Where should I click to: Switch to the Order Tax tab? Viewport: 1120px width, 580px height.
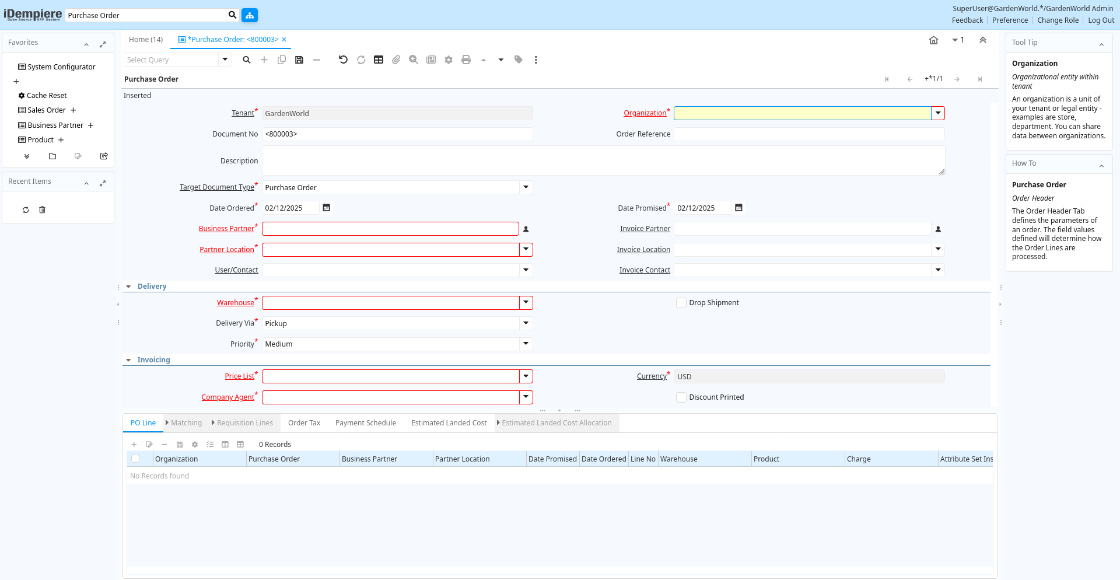coord(304,423)
